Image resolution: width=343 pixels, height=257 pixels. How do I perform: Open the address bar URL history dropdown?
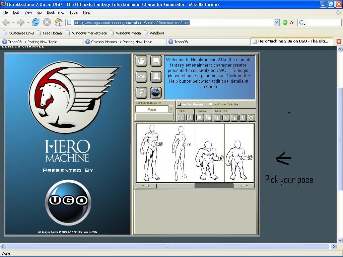pyautogui.click(x=276, y=22)
